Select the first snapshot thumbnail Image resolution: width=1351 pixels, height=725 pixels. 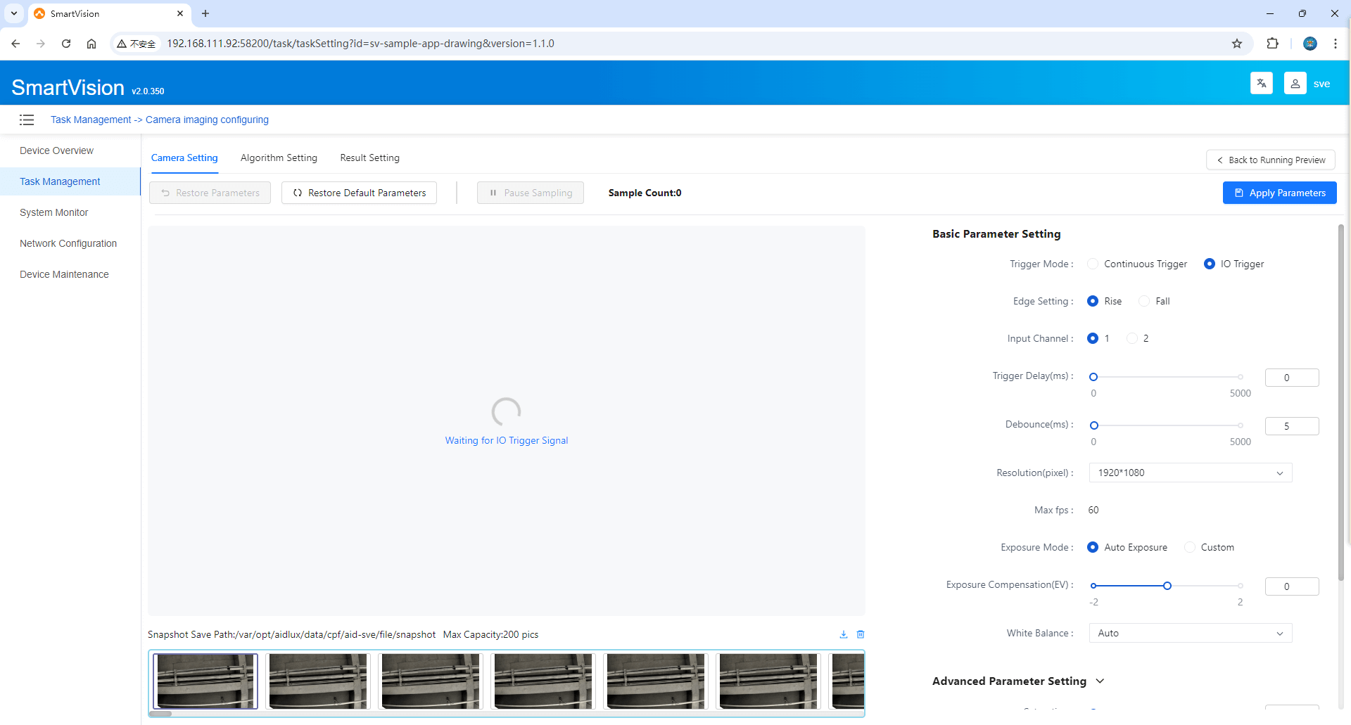pyautogui.click(x=205, y=681)
